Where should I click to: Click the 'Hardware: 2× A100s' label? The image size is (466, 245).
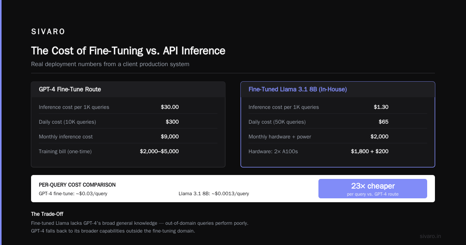273,151
